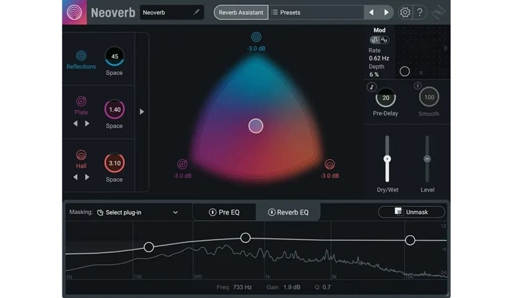Image resolution: width=531 pixels, height=298 pixels.
Task: Click the Plate icon beside the blend pad
Action: [x=182, y=164]
